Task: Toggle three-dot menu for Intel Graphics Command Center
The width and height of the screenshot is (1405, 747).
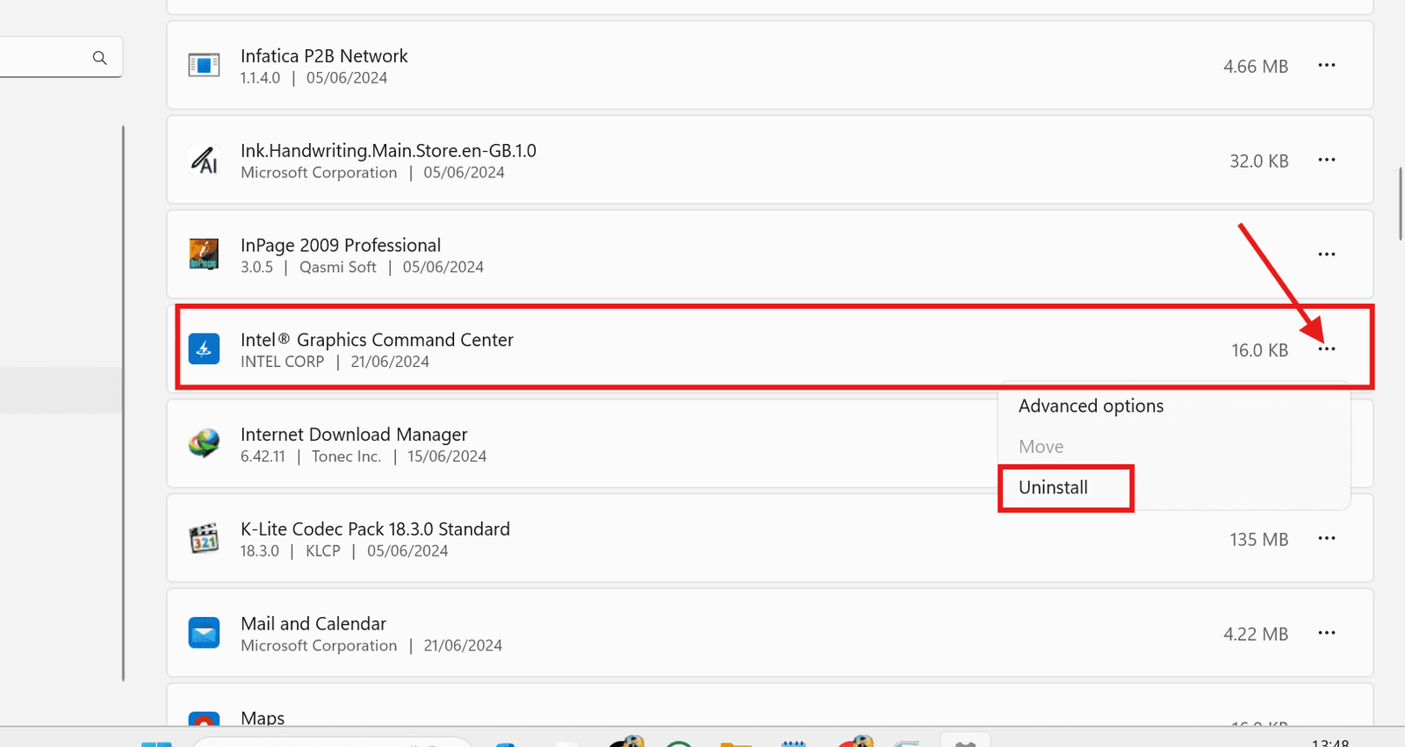Action: coord(1327,349)
